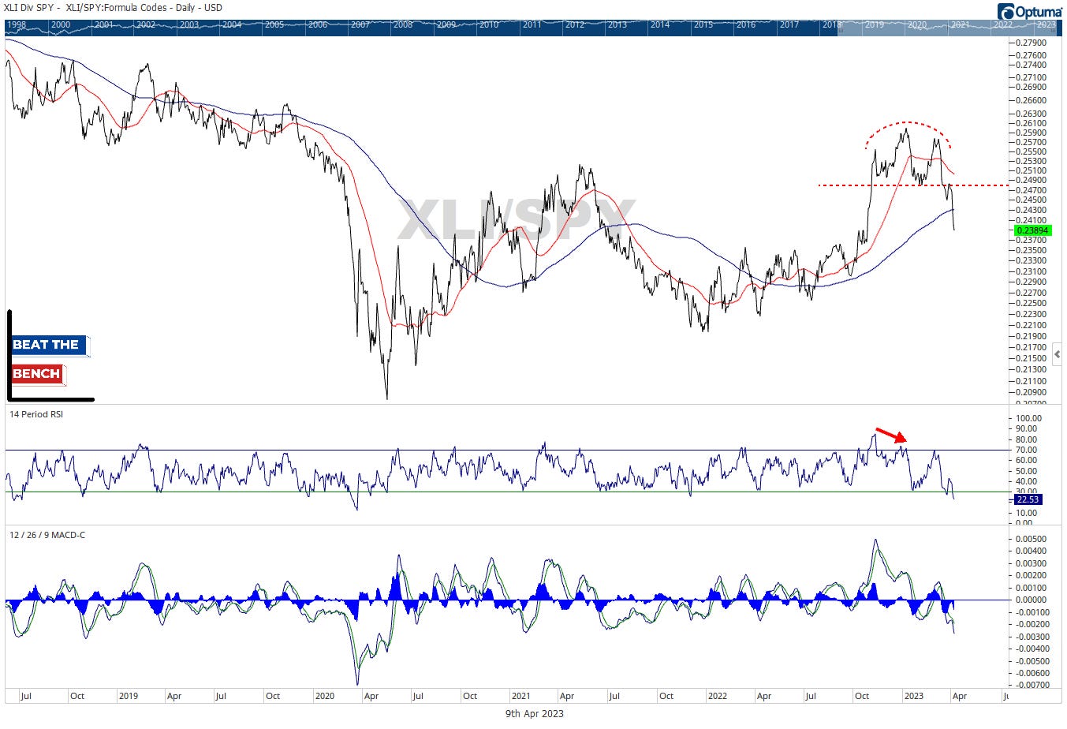Viewport: 1067px width, 729px height.
Task: Jump to 2014 in the overview timeline
Action: tap(660, 24)
